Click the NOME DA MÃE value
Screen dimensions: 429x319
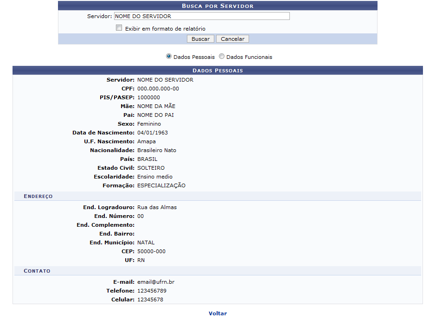click(156, 106)
